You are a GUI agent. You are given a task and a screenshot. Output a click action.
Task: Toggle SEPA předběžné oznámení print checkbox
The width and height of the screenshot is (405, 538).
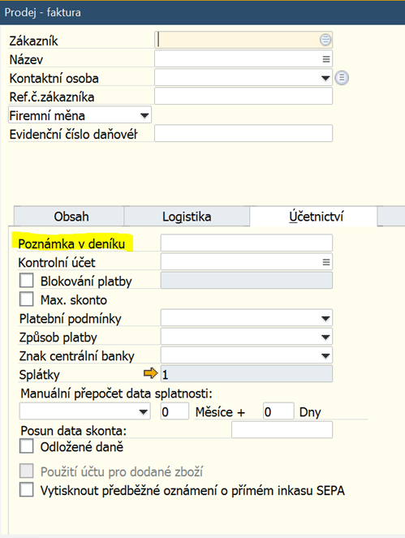pos(27,489)
